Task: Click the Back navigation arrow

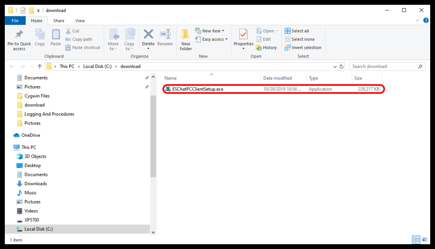Action: (x=12, y=66)
